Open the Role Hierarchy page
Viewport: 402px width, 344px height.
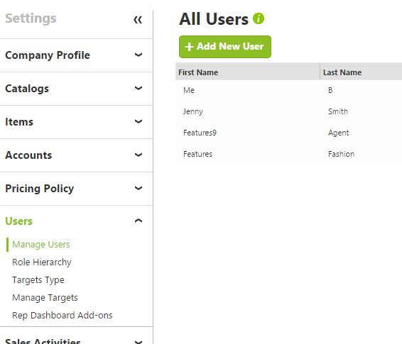41,262
